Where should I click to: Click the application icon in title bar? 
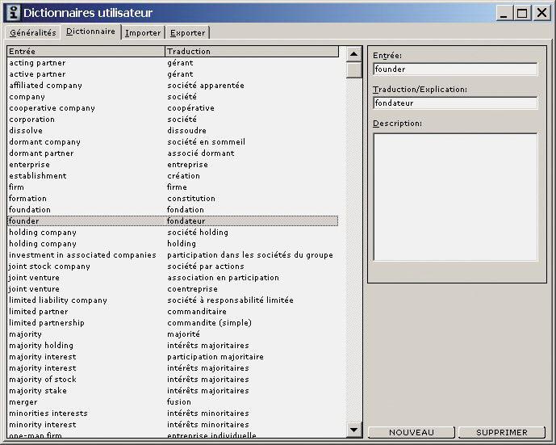click(x=14, y=13)
